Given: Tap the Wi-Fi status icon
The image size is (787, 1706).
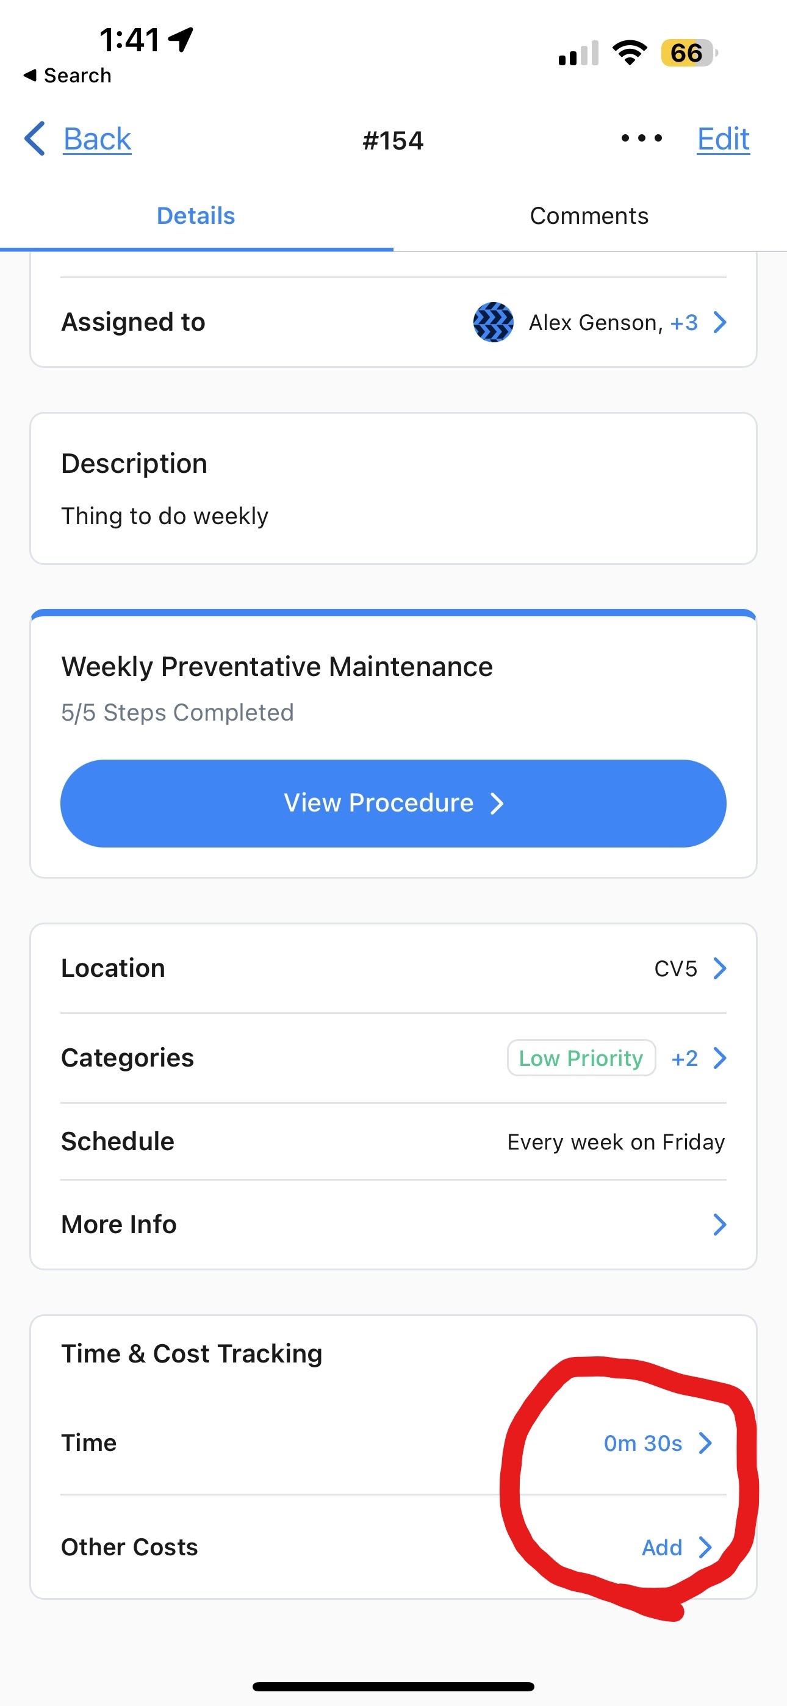Looking at the screenshot, I should (x=630, y=52).
